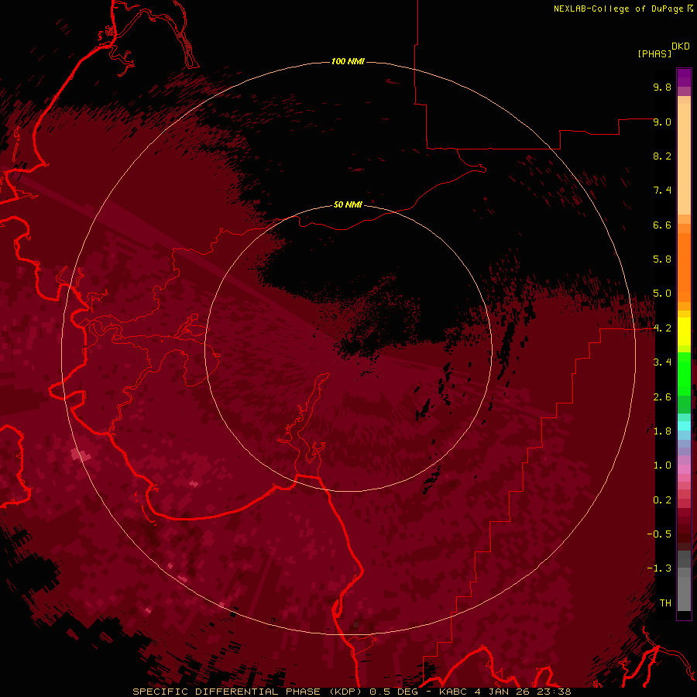The height and width of the screenshot is (697, 697).
Task: Click the 5.0 color scale value
Action: [x=662, y=294]
